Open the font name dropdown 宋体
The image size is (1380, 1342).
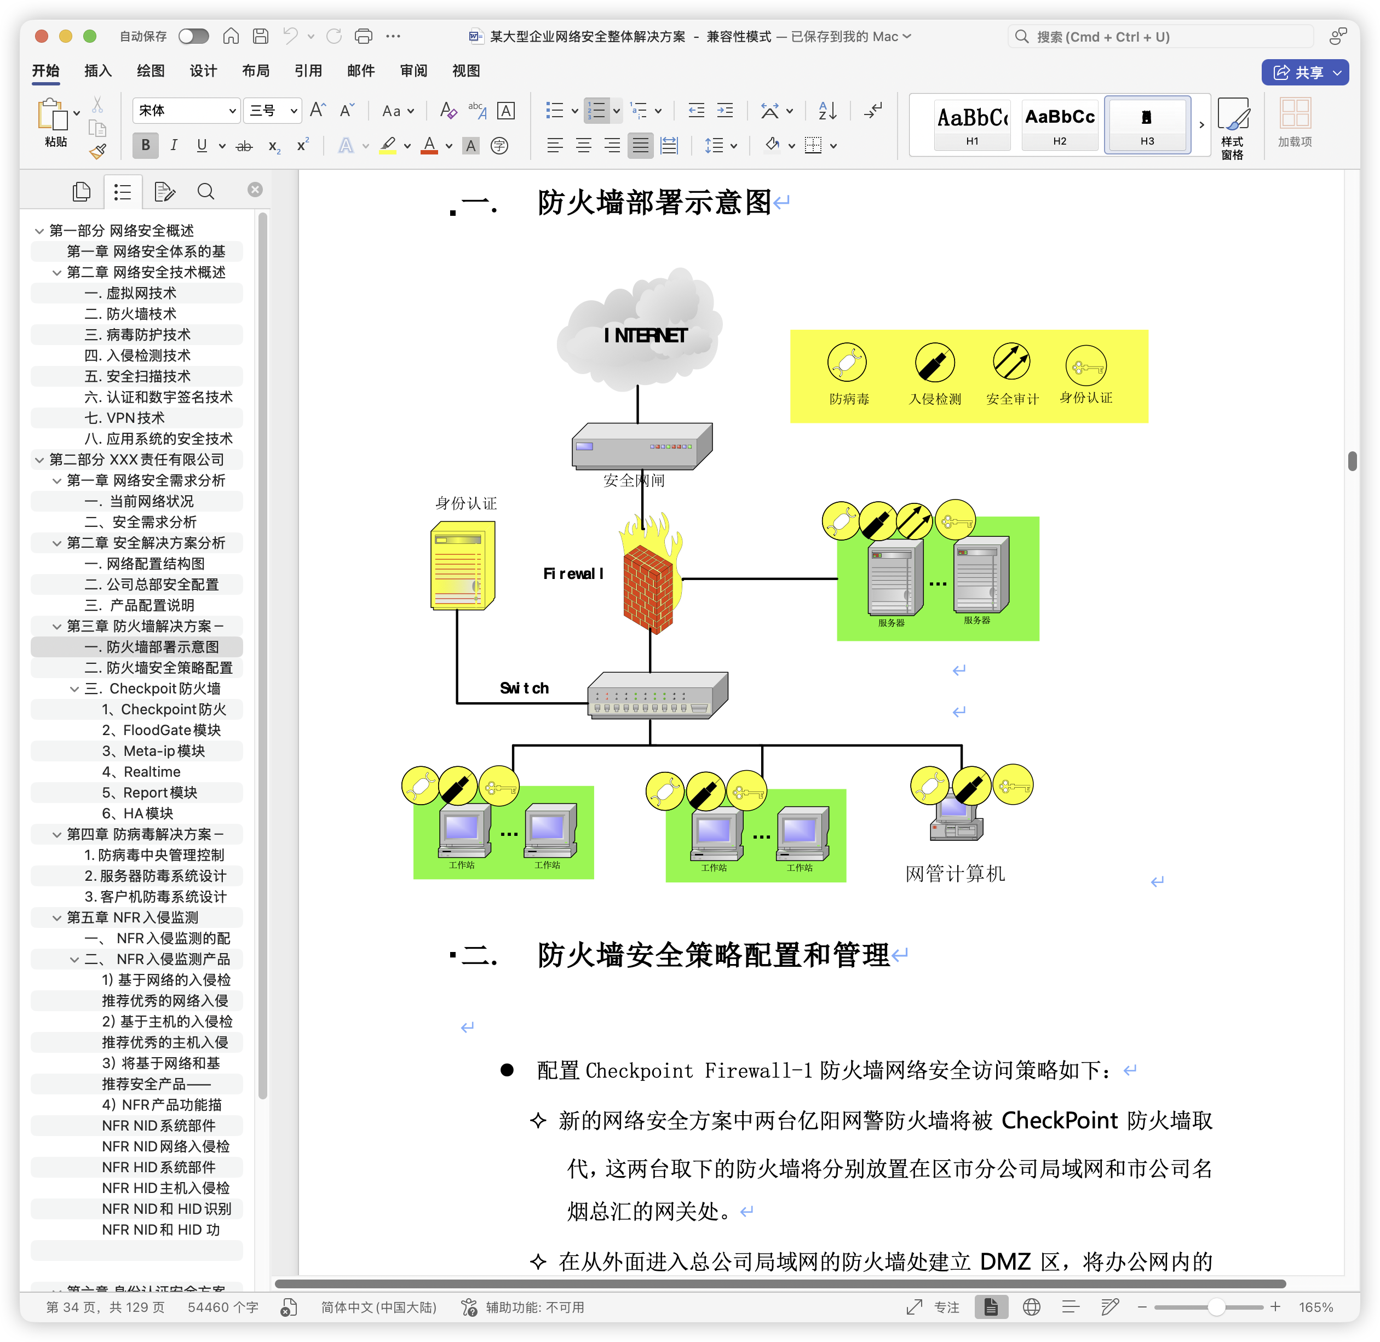186,111
